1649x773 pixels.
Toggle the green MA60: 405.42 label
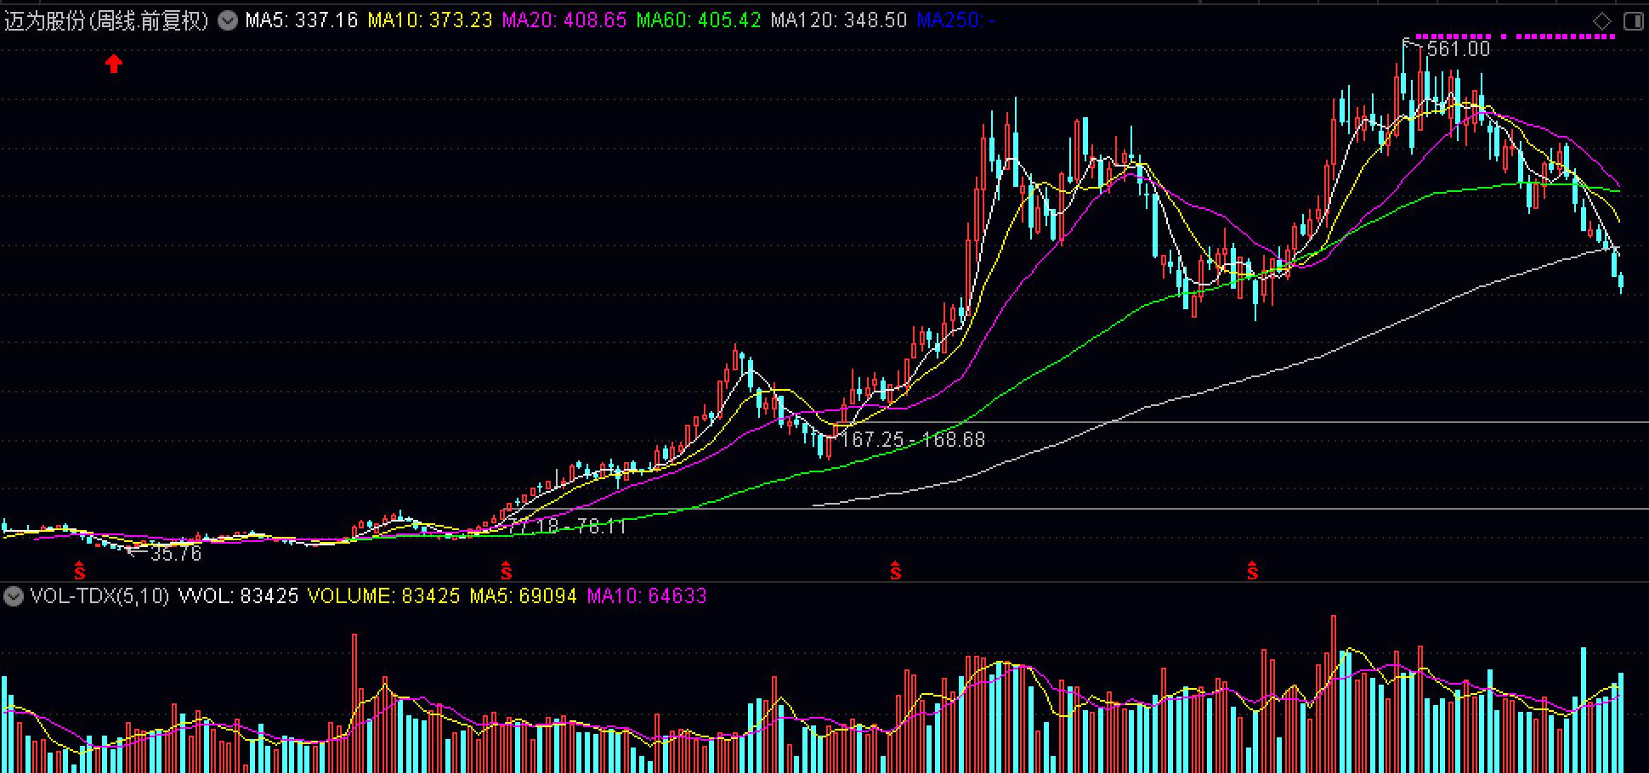click(x=699, y=19)
